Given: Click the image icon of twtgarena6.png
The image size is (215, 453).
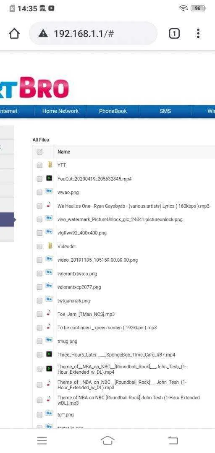Looking at the screenshot, I should point(49,299).
